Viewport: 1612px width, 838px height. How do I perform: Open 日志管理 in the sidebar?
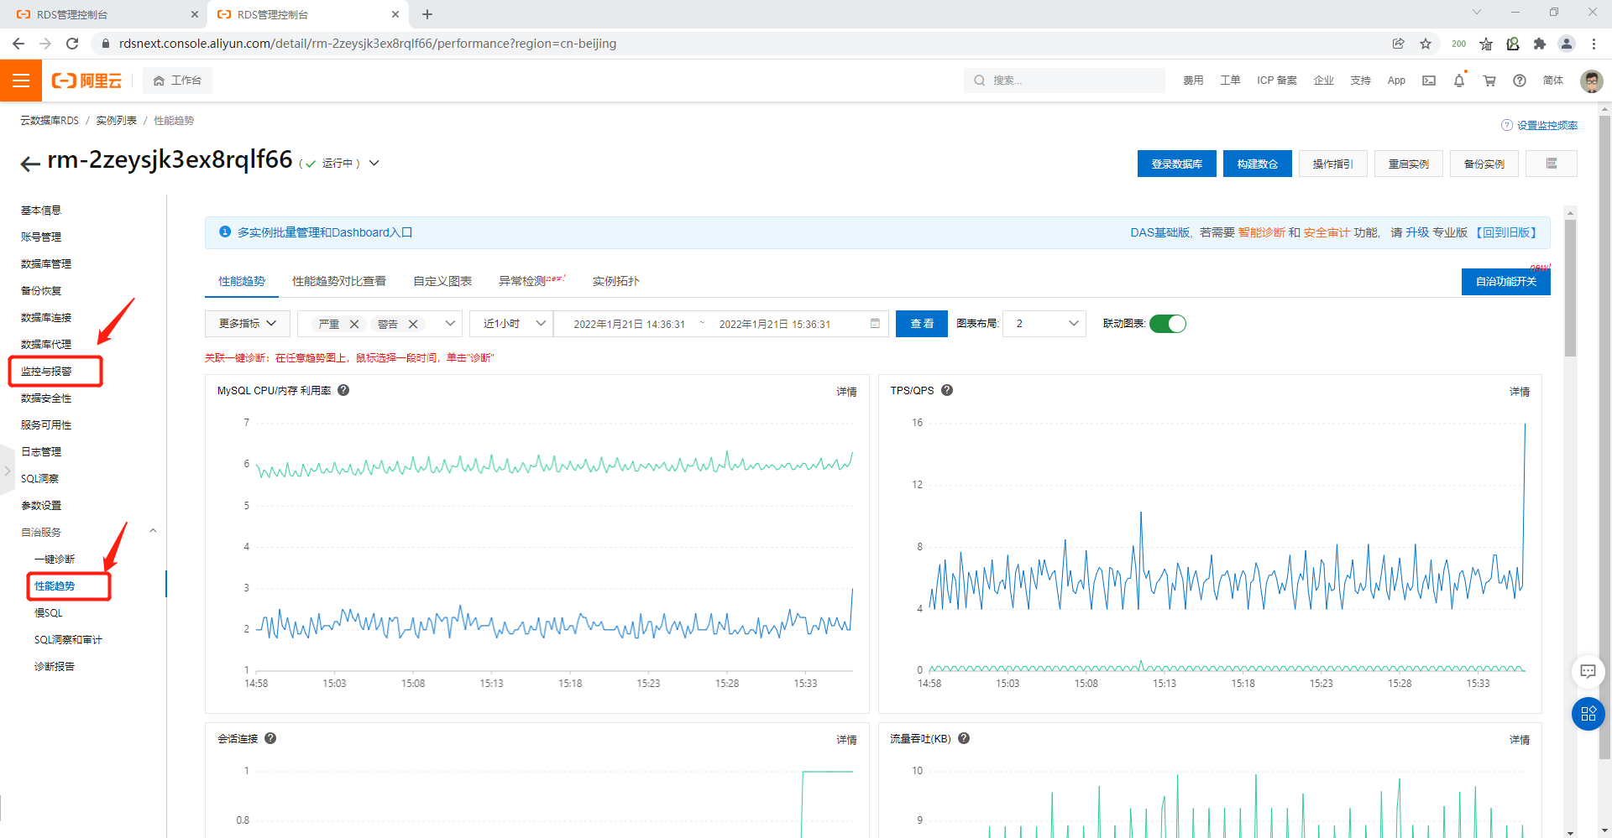(41, 452)
